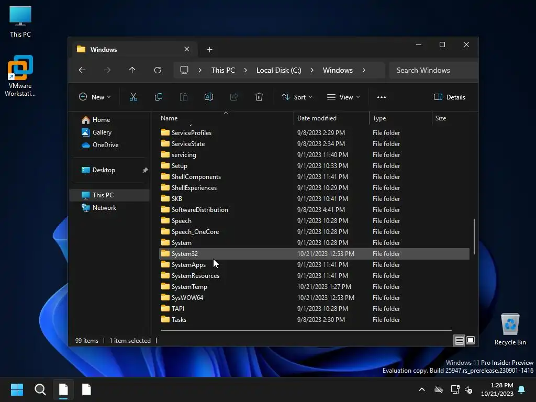
Task: Click the Paste clipboard icon
Action: 184,97
